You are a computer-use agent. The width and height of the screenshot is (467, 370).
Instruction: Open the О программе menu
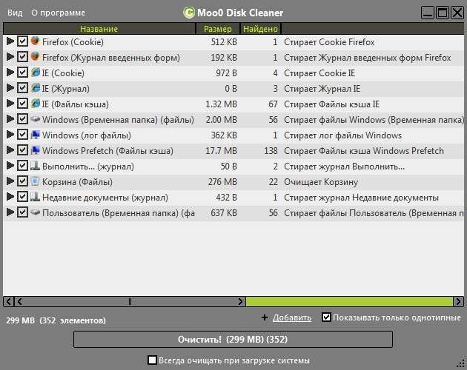click(x=59, y=13)
